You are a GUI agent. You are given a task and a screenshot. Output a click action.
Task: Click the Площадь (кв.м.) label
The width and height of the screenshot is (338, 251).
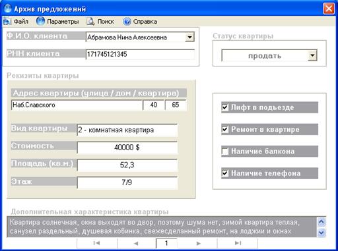click(44, 163)
